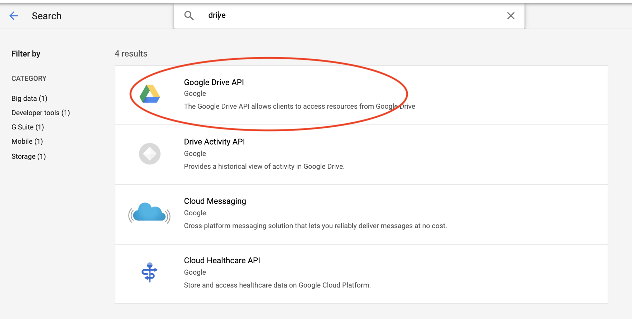
Task: Click the Google Drive triangle logo
Action: coord(150,94)
